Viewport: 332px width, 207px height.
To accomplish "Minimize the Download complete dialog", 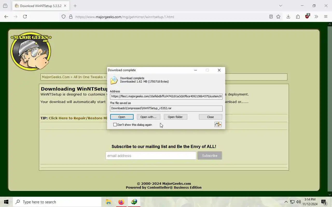I will (x=196, y=70).
